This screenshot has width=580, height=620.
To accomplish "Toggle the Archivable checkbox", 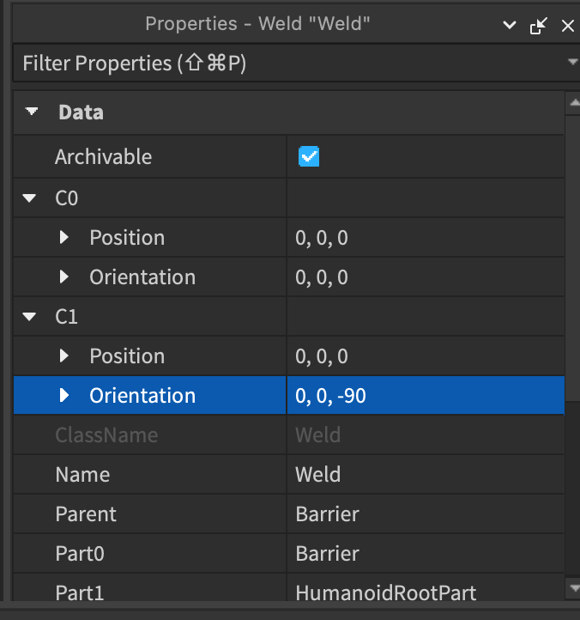I will 309,157.
